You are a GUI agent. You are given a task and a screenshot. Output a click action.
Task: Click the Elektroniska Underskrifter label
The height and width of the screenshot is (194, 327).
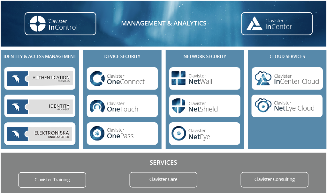[51, 134]
